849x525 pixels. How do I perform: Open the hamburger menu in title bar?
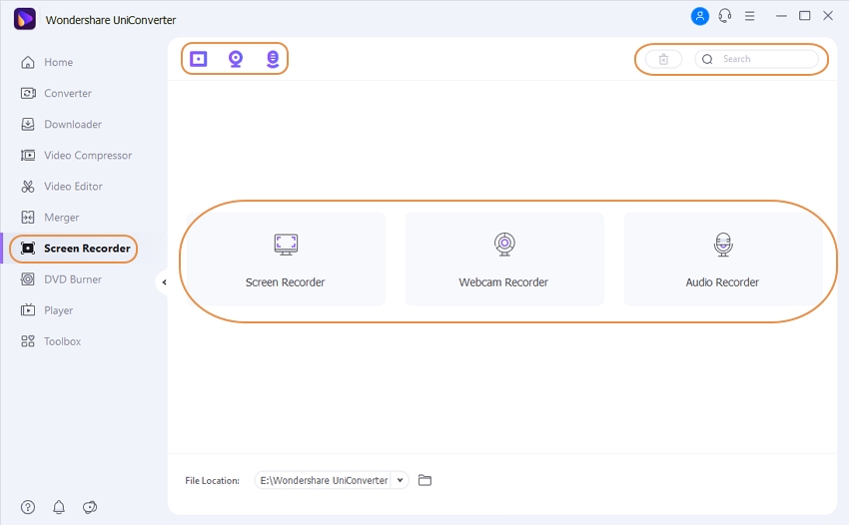pos(750,16)
